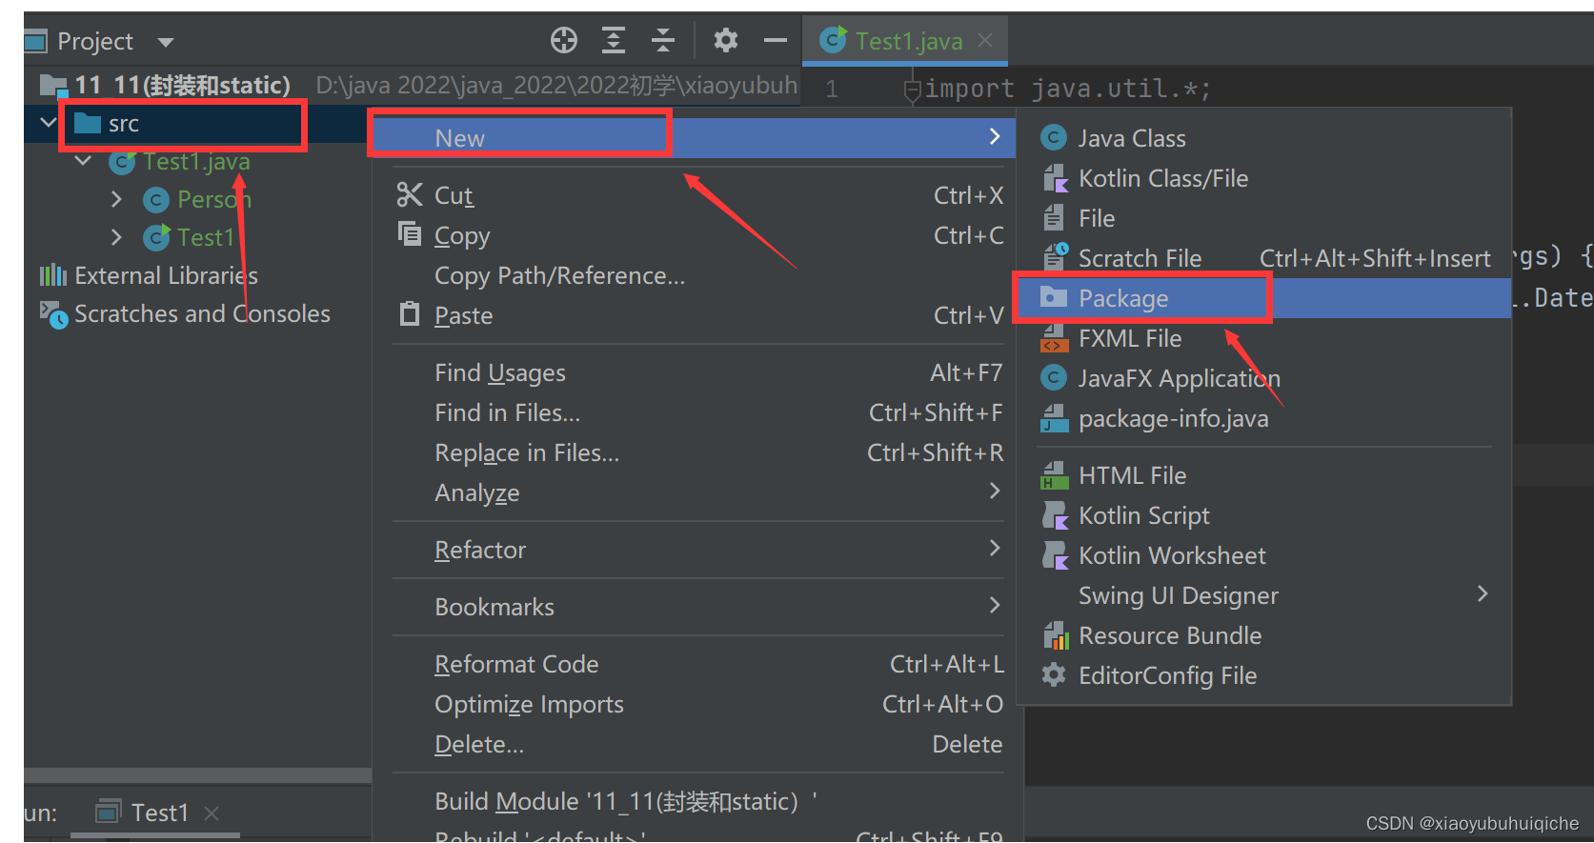Click the FXML File icon

tap(1055, 338)
